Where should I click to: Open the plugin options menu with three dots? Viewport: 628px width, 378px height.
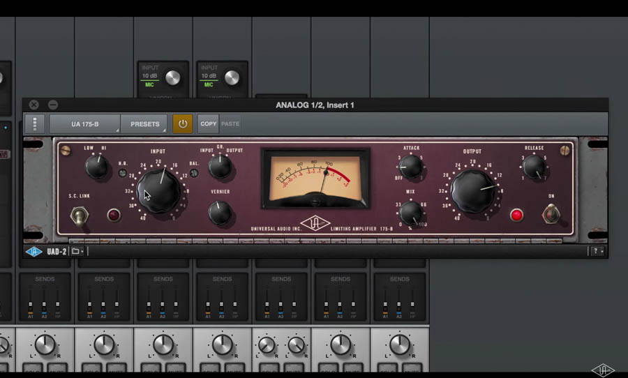point(34,123)
